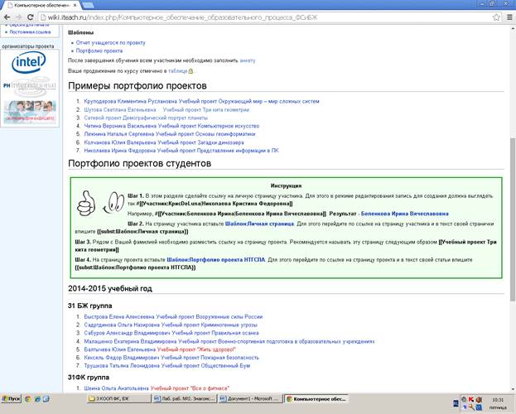
Task: Open Круподерова Климентина Руслановна project link
Action: [201, 101]
